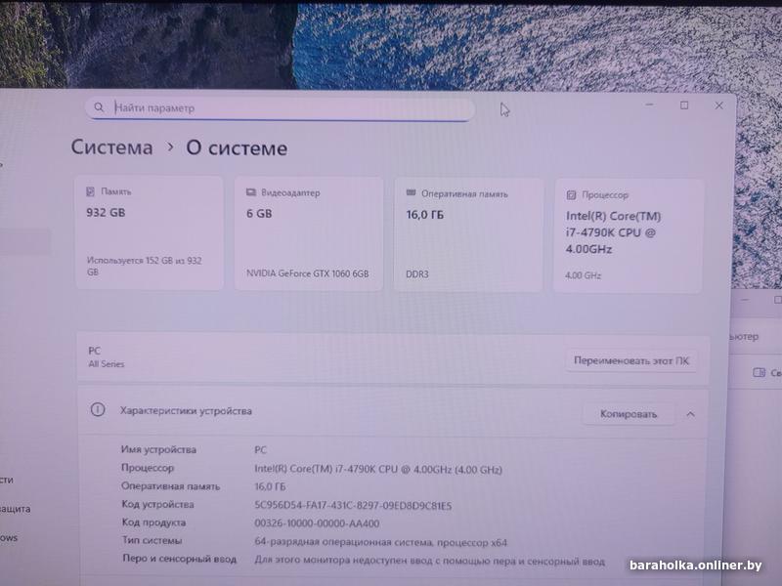Click the storage icon on Память card
This screenshot has height=586, width=782.
coord(90,191)
